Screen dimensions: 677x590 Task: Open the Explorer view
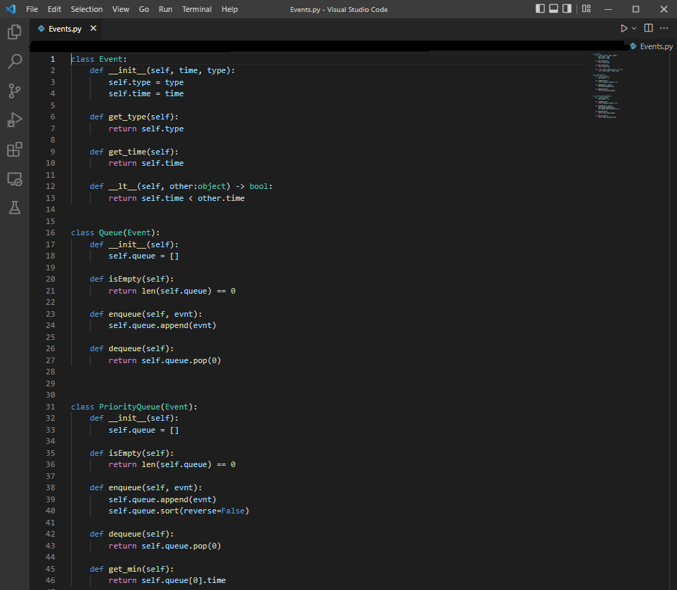coord(15,32)
